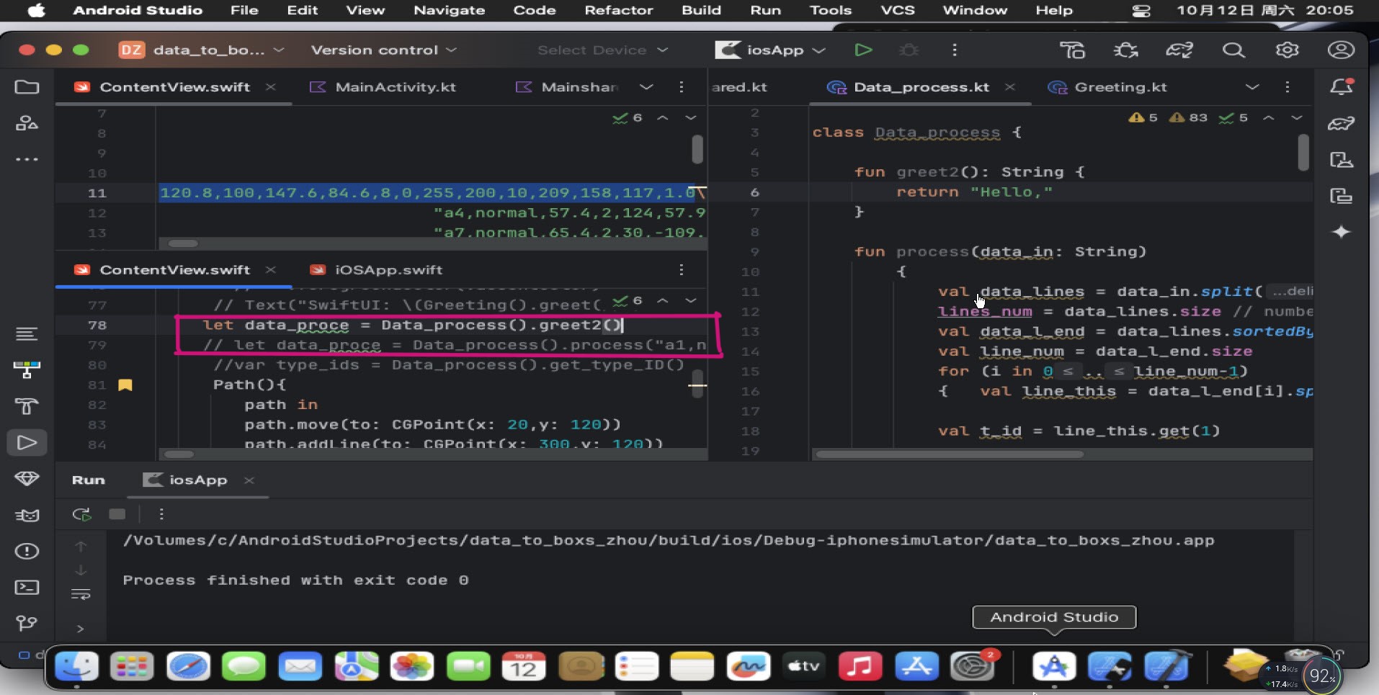This screenshot has height=695, width=1379.
Task: Open the Refactor menu
Action: coord(618,10)
